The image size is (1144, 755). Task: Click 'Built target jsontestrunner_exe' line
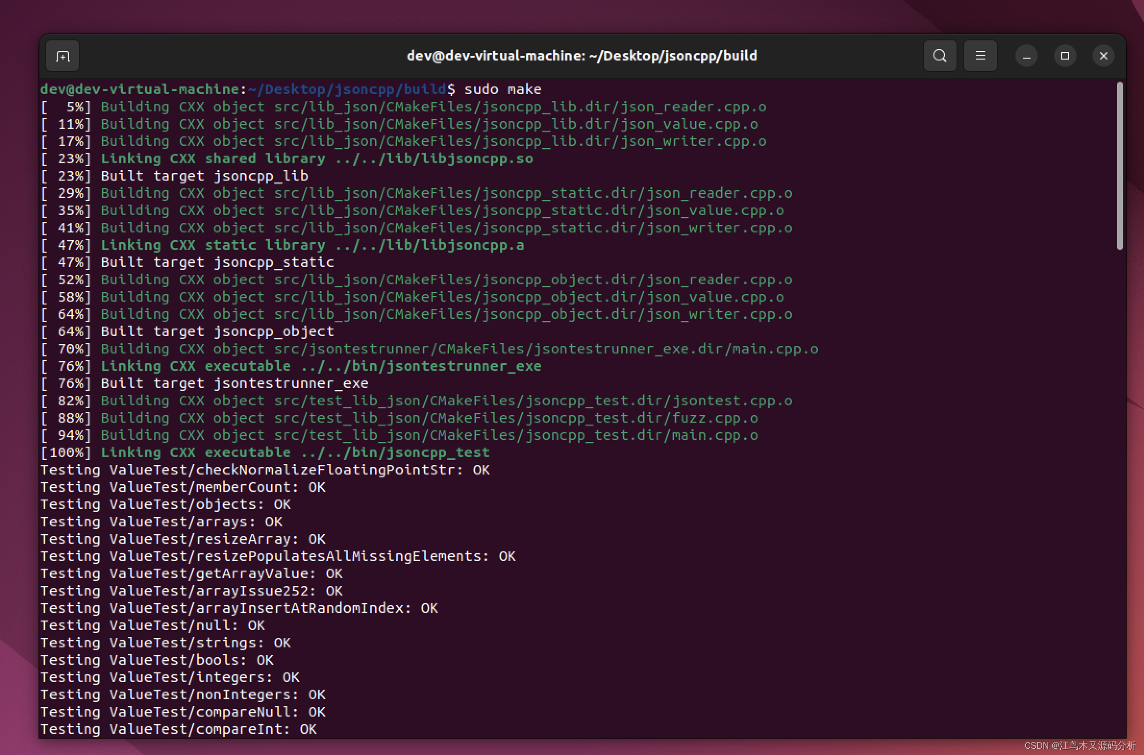point(205,384)
